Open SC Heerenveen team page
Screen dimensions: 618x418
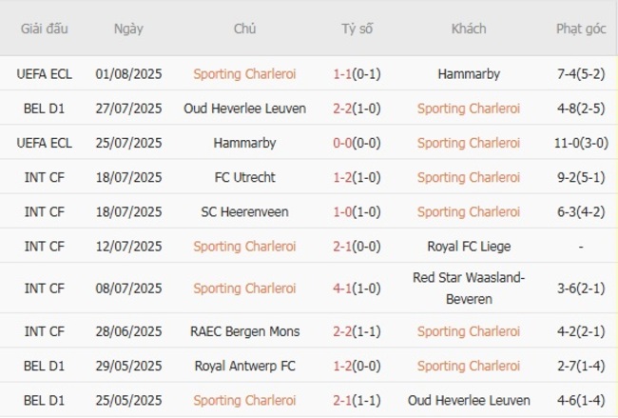(x=244, y=211)
